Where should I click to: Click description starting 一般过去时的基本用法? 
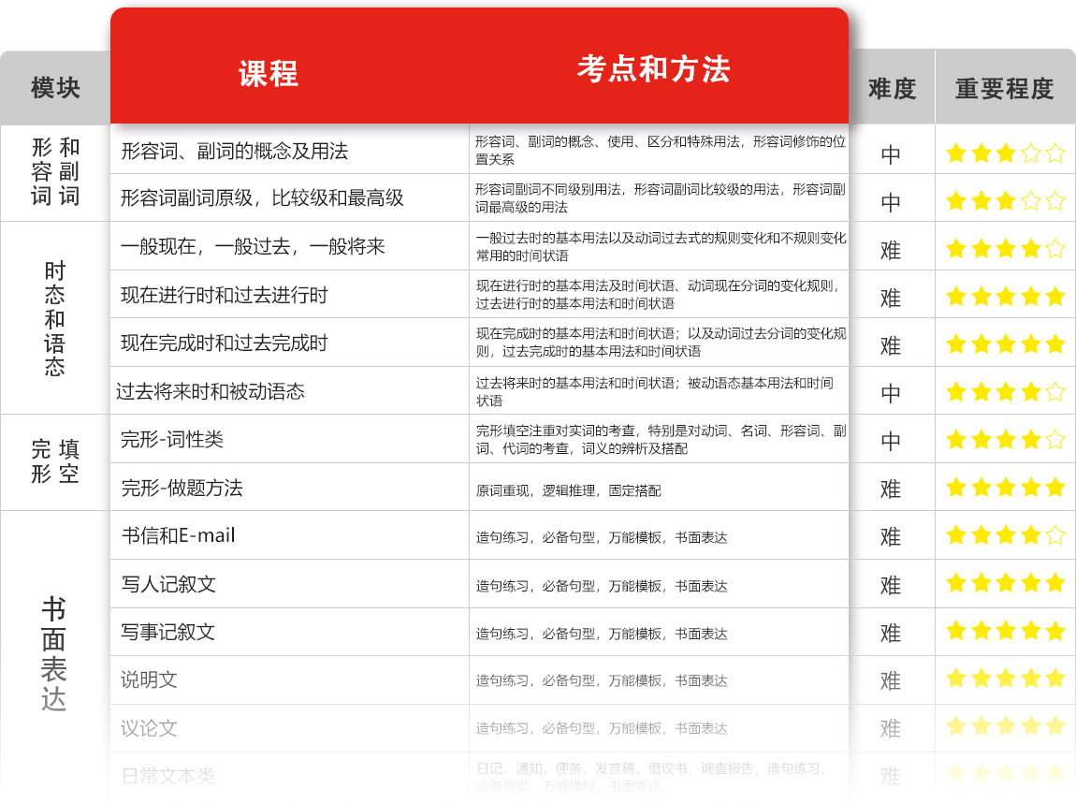(661, 247)
